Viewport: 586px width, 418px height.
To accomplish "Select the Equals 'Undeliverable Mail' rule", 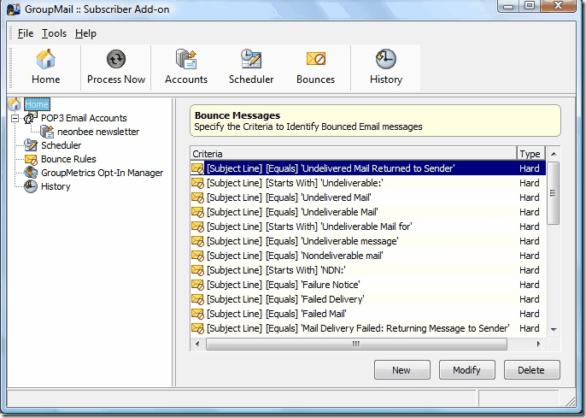I will click(x=367, y=212).
